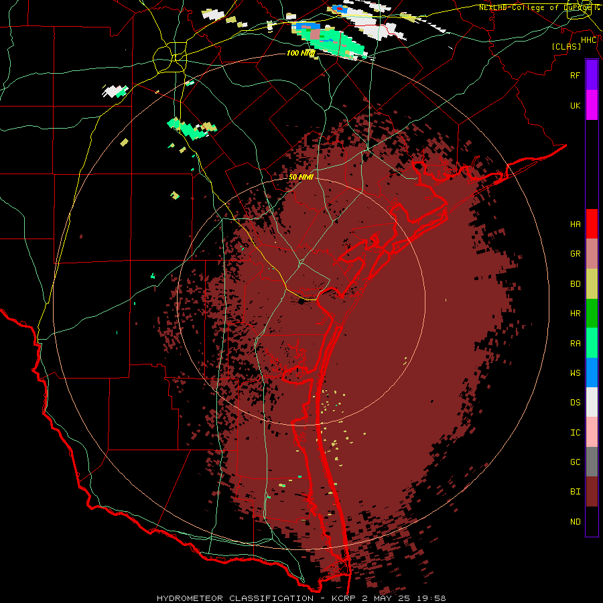Click the BI dark red legend swatch
Viewport: 603px width, 603px height.
592,492
